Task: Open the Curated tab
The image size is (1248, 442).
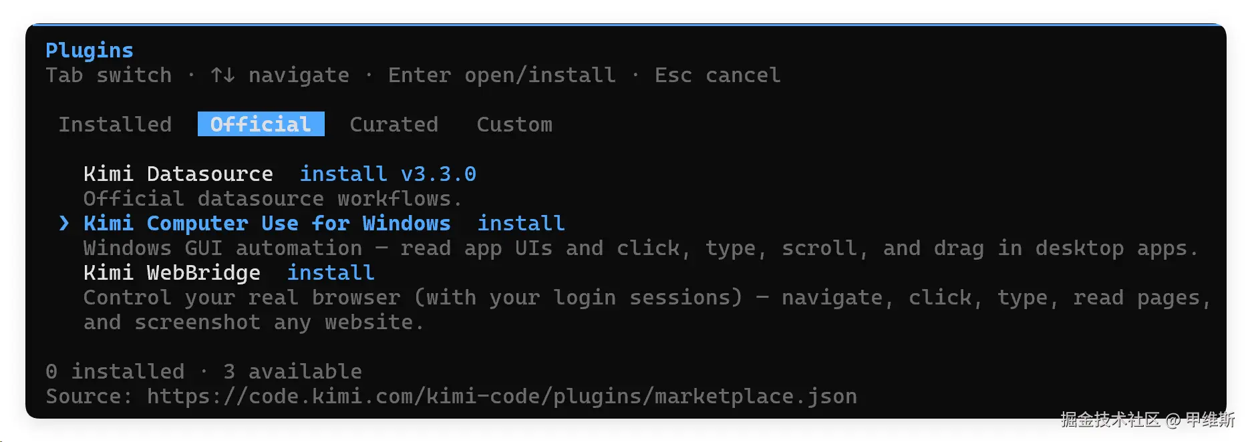Action: pos(394,124)
